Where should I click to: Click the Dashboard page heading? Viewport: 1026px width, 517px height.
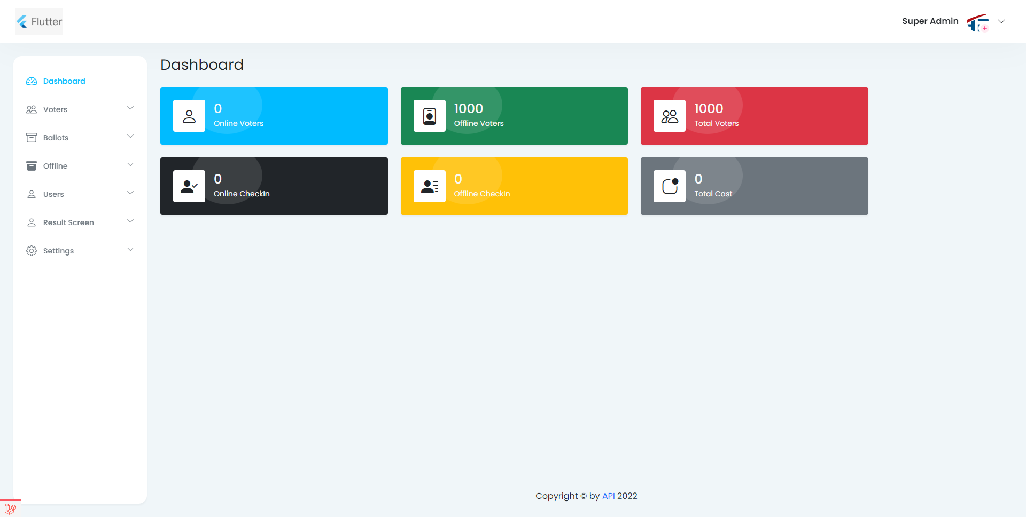202,65
